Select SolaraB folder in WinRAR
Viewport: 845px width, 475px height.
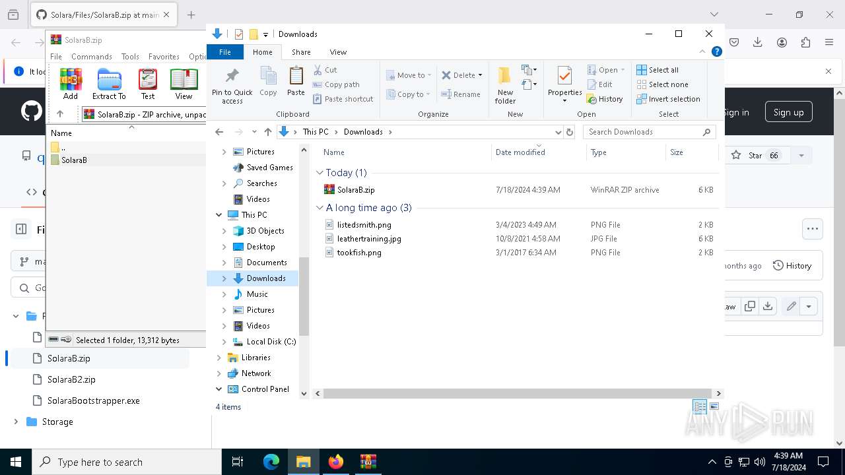[74, 160]
